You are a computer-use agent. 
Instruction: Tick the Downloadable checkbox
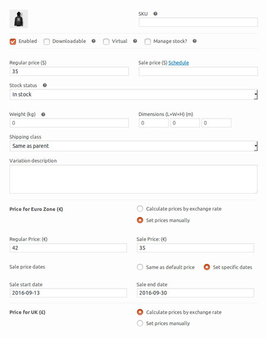46,42
